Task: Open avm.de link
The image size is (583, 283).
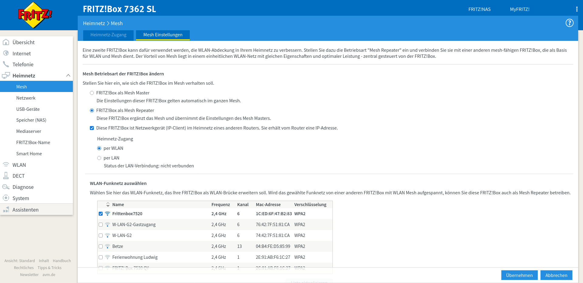Action: click(x=49, y=275)
